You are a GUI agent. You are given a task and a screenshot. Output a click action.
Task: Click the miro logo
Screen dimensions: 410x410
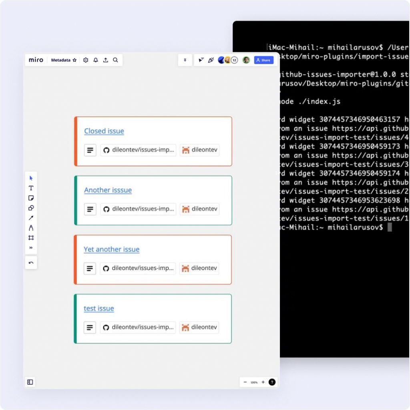36,60
